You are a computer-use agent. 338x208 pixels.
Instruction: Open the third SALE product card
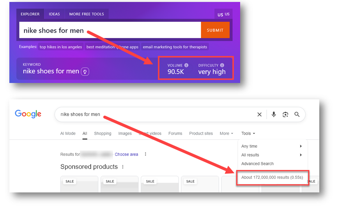(x=160, y=184)
